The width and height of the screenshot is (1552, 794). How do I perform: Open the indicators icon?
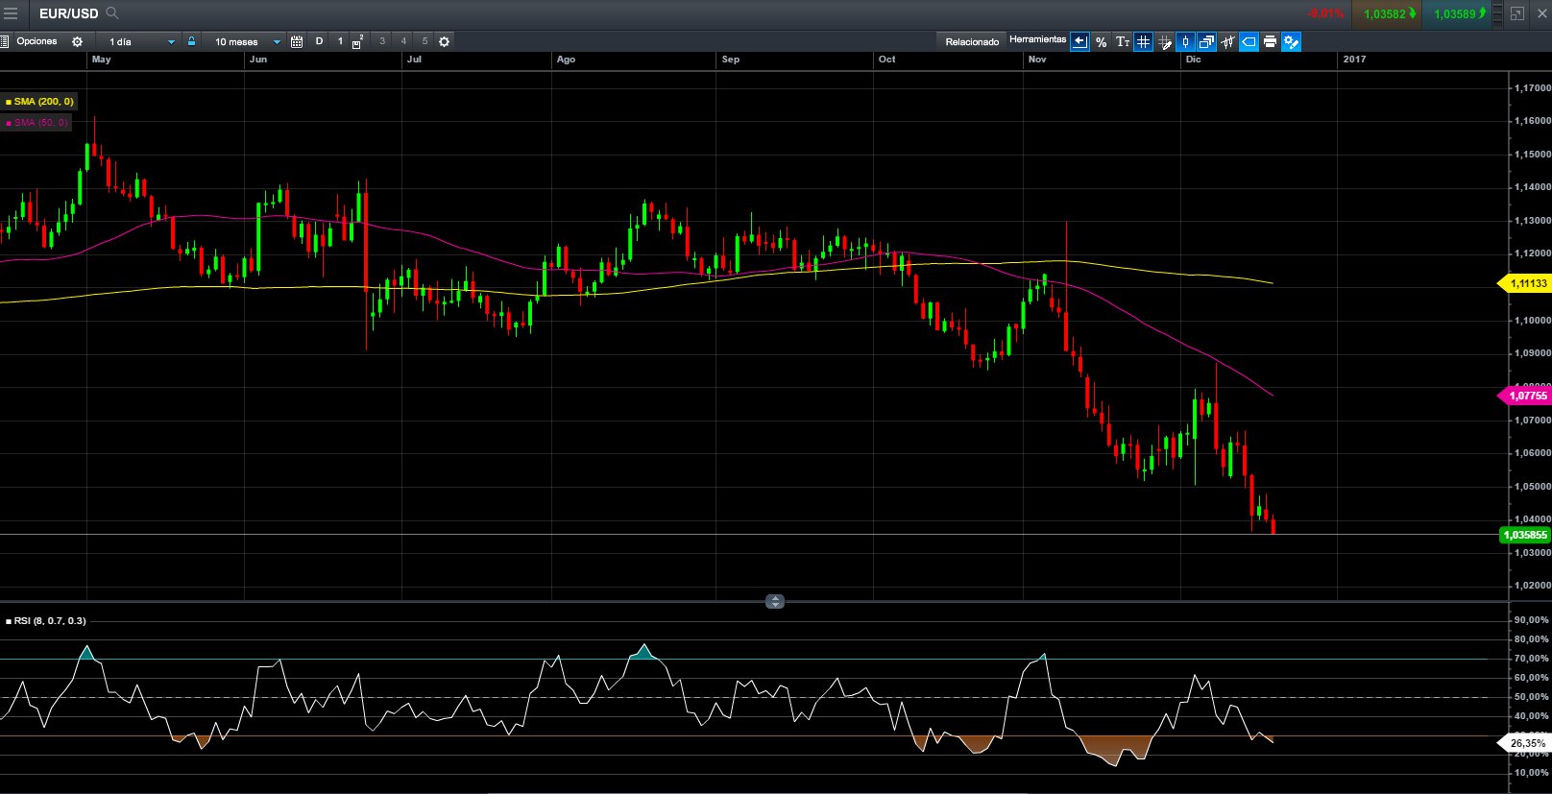pyautogui.click(x=1227, y=41)
